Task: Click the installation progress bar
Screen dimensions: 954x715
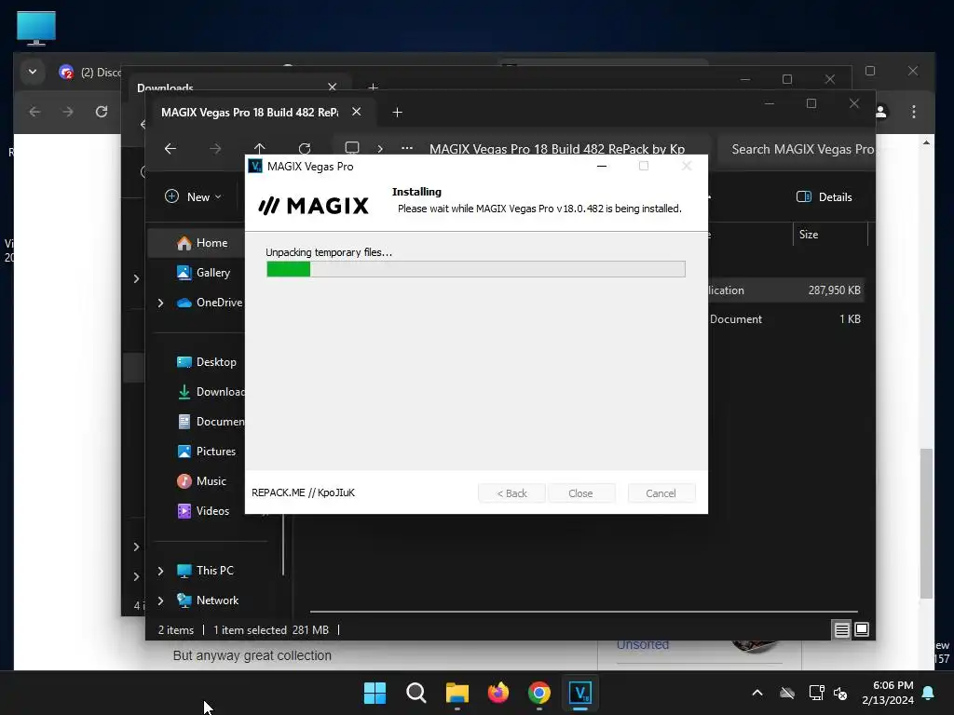Action: pos(476,269)
